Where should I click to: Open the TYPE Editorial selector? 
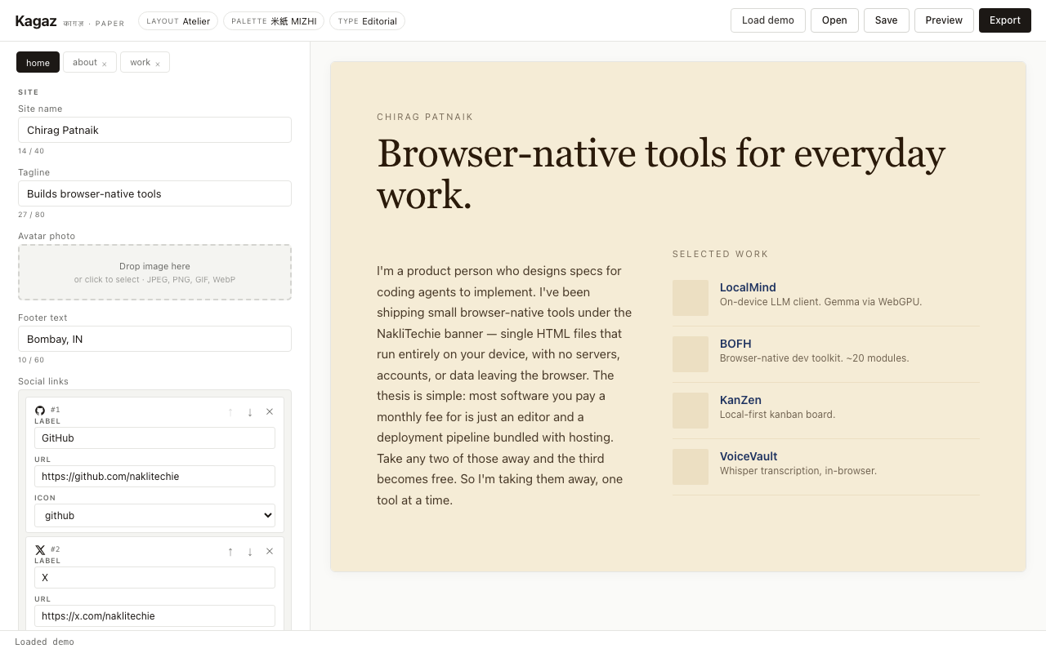click(367, 21)
